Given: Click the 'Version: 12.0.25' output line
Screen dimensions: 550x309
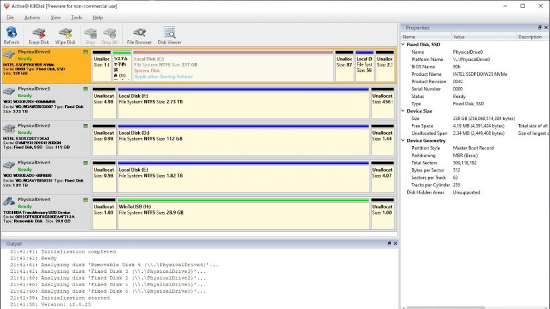Looking at the screenshot, I should [50, 304].
